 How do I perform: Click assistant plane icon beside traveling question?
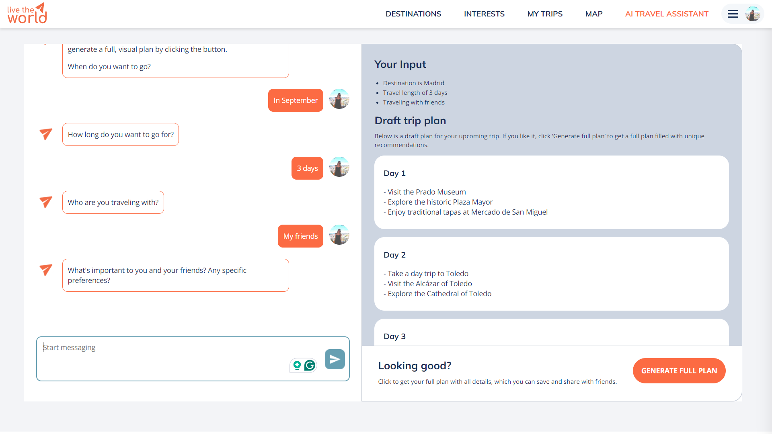click(46, 202)
